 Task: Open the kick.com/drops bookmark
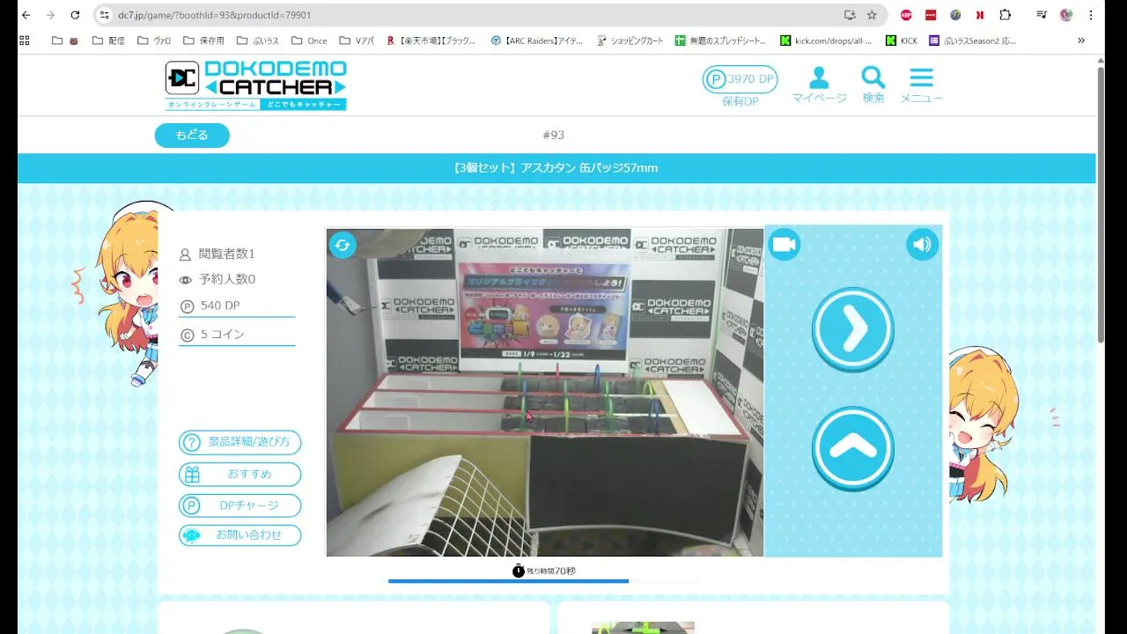tap(827, 41)
